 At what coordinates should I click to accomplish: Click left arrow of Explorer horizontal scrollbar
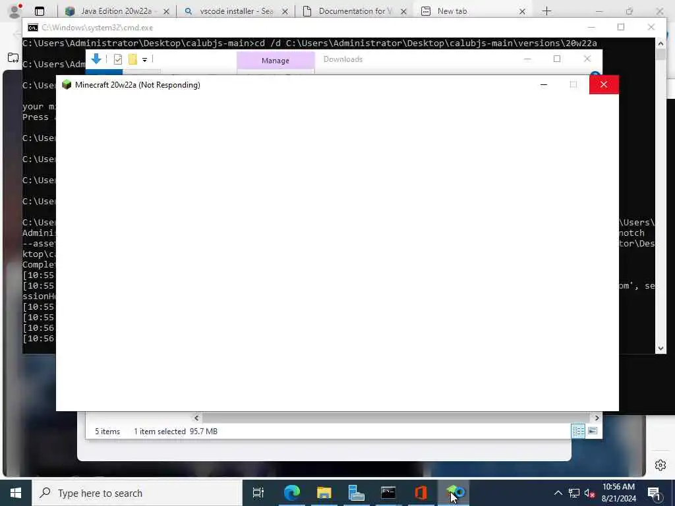pyautogui.click(x=196, y=418)
